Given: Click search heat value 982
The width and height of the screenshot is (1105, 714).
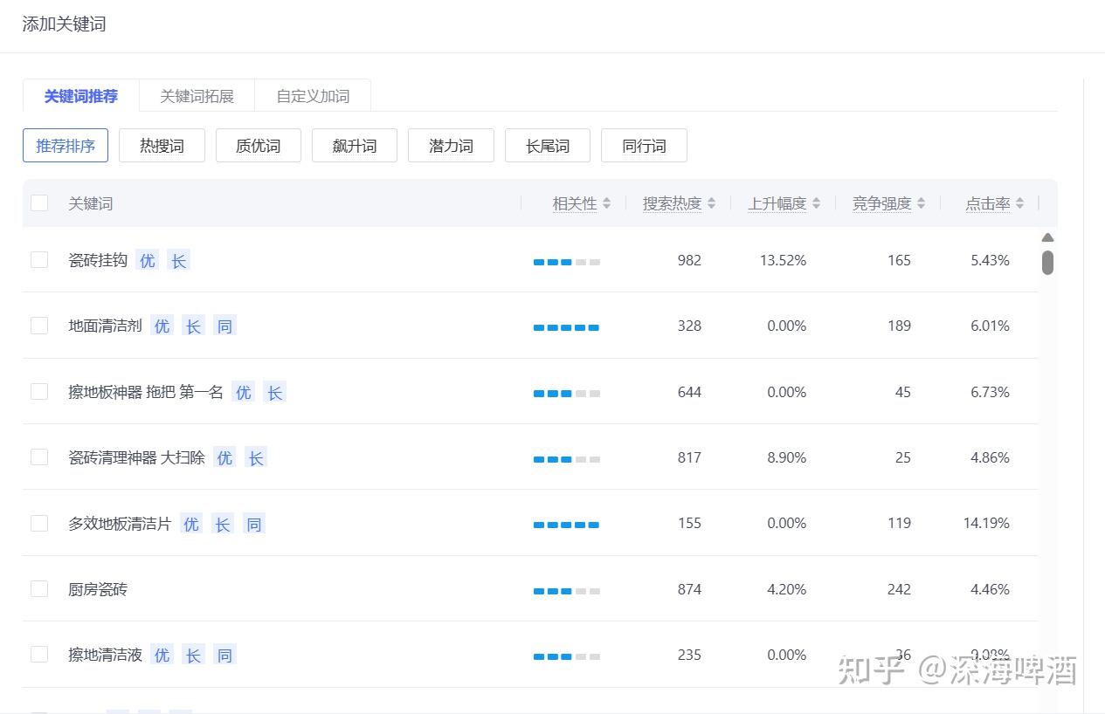Looking at the screenshot, I should [x=689, y=260].
